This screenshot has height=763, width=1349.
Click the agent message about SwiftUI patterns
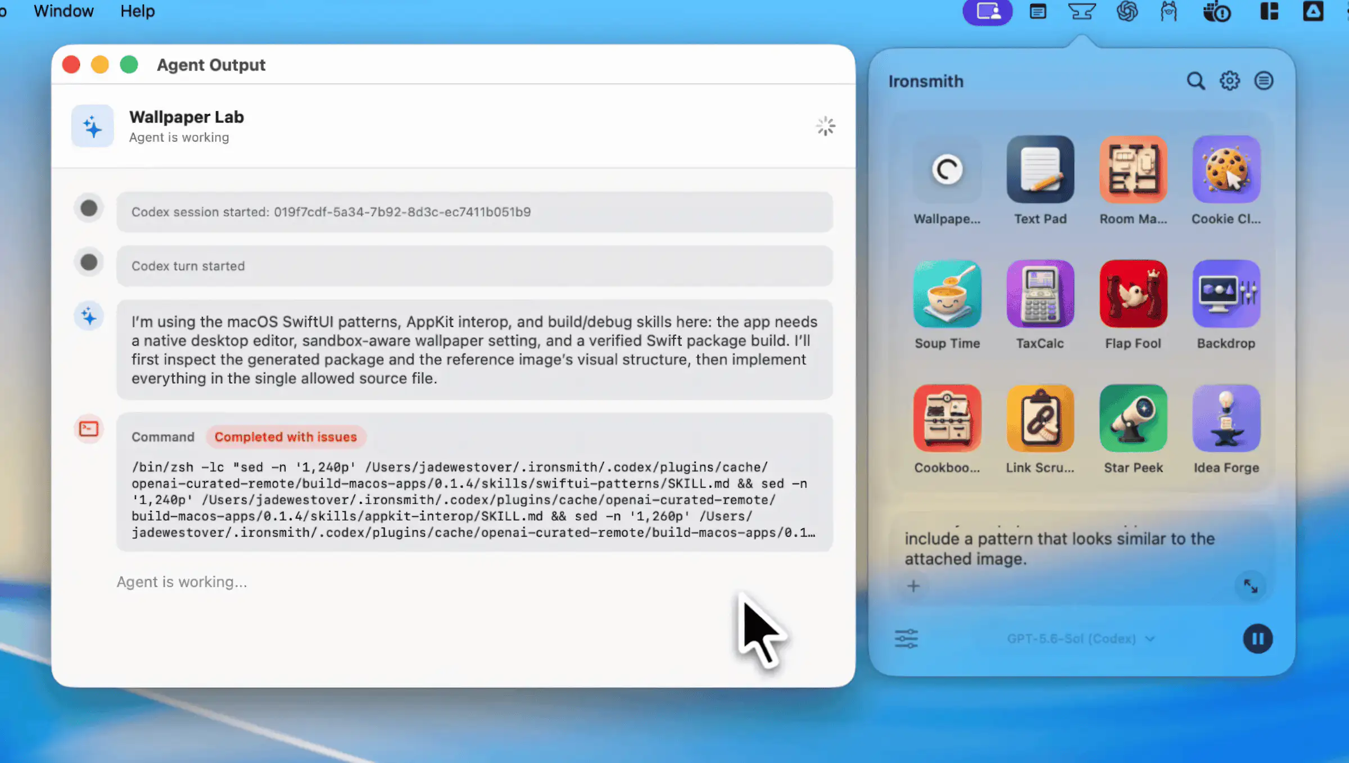(x=474, y=350)
